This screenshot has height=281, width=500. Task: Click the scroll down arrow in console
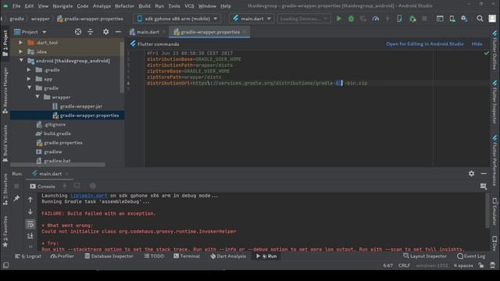(x=30, y=212)
